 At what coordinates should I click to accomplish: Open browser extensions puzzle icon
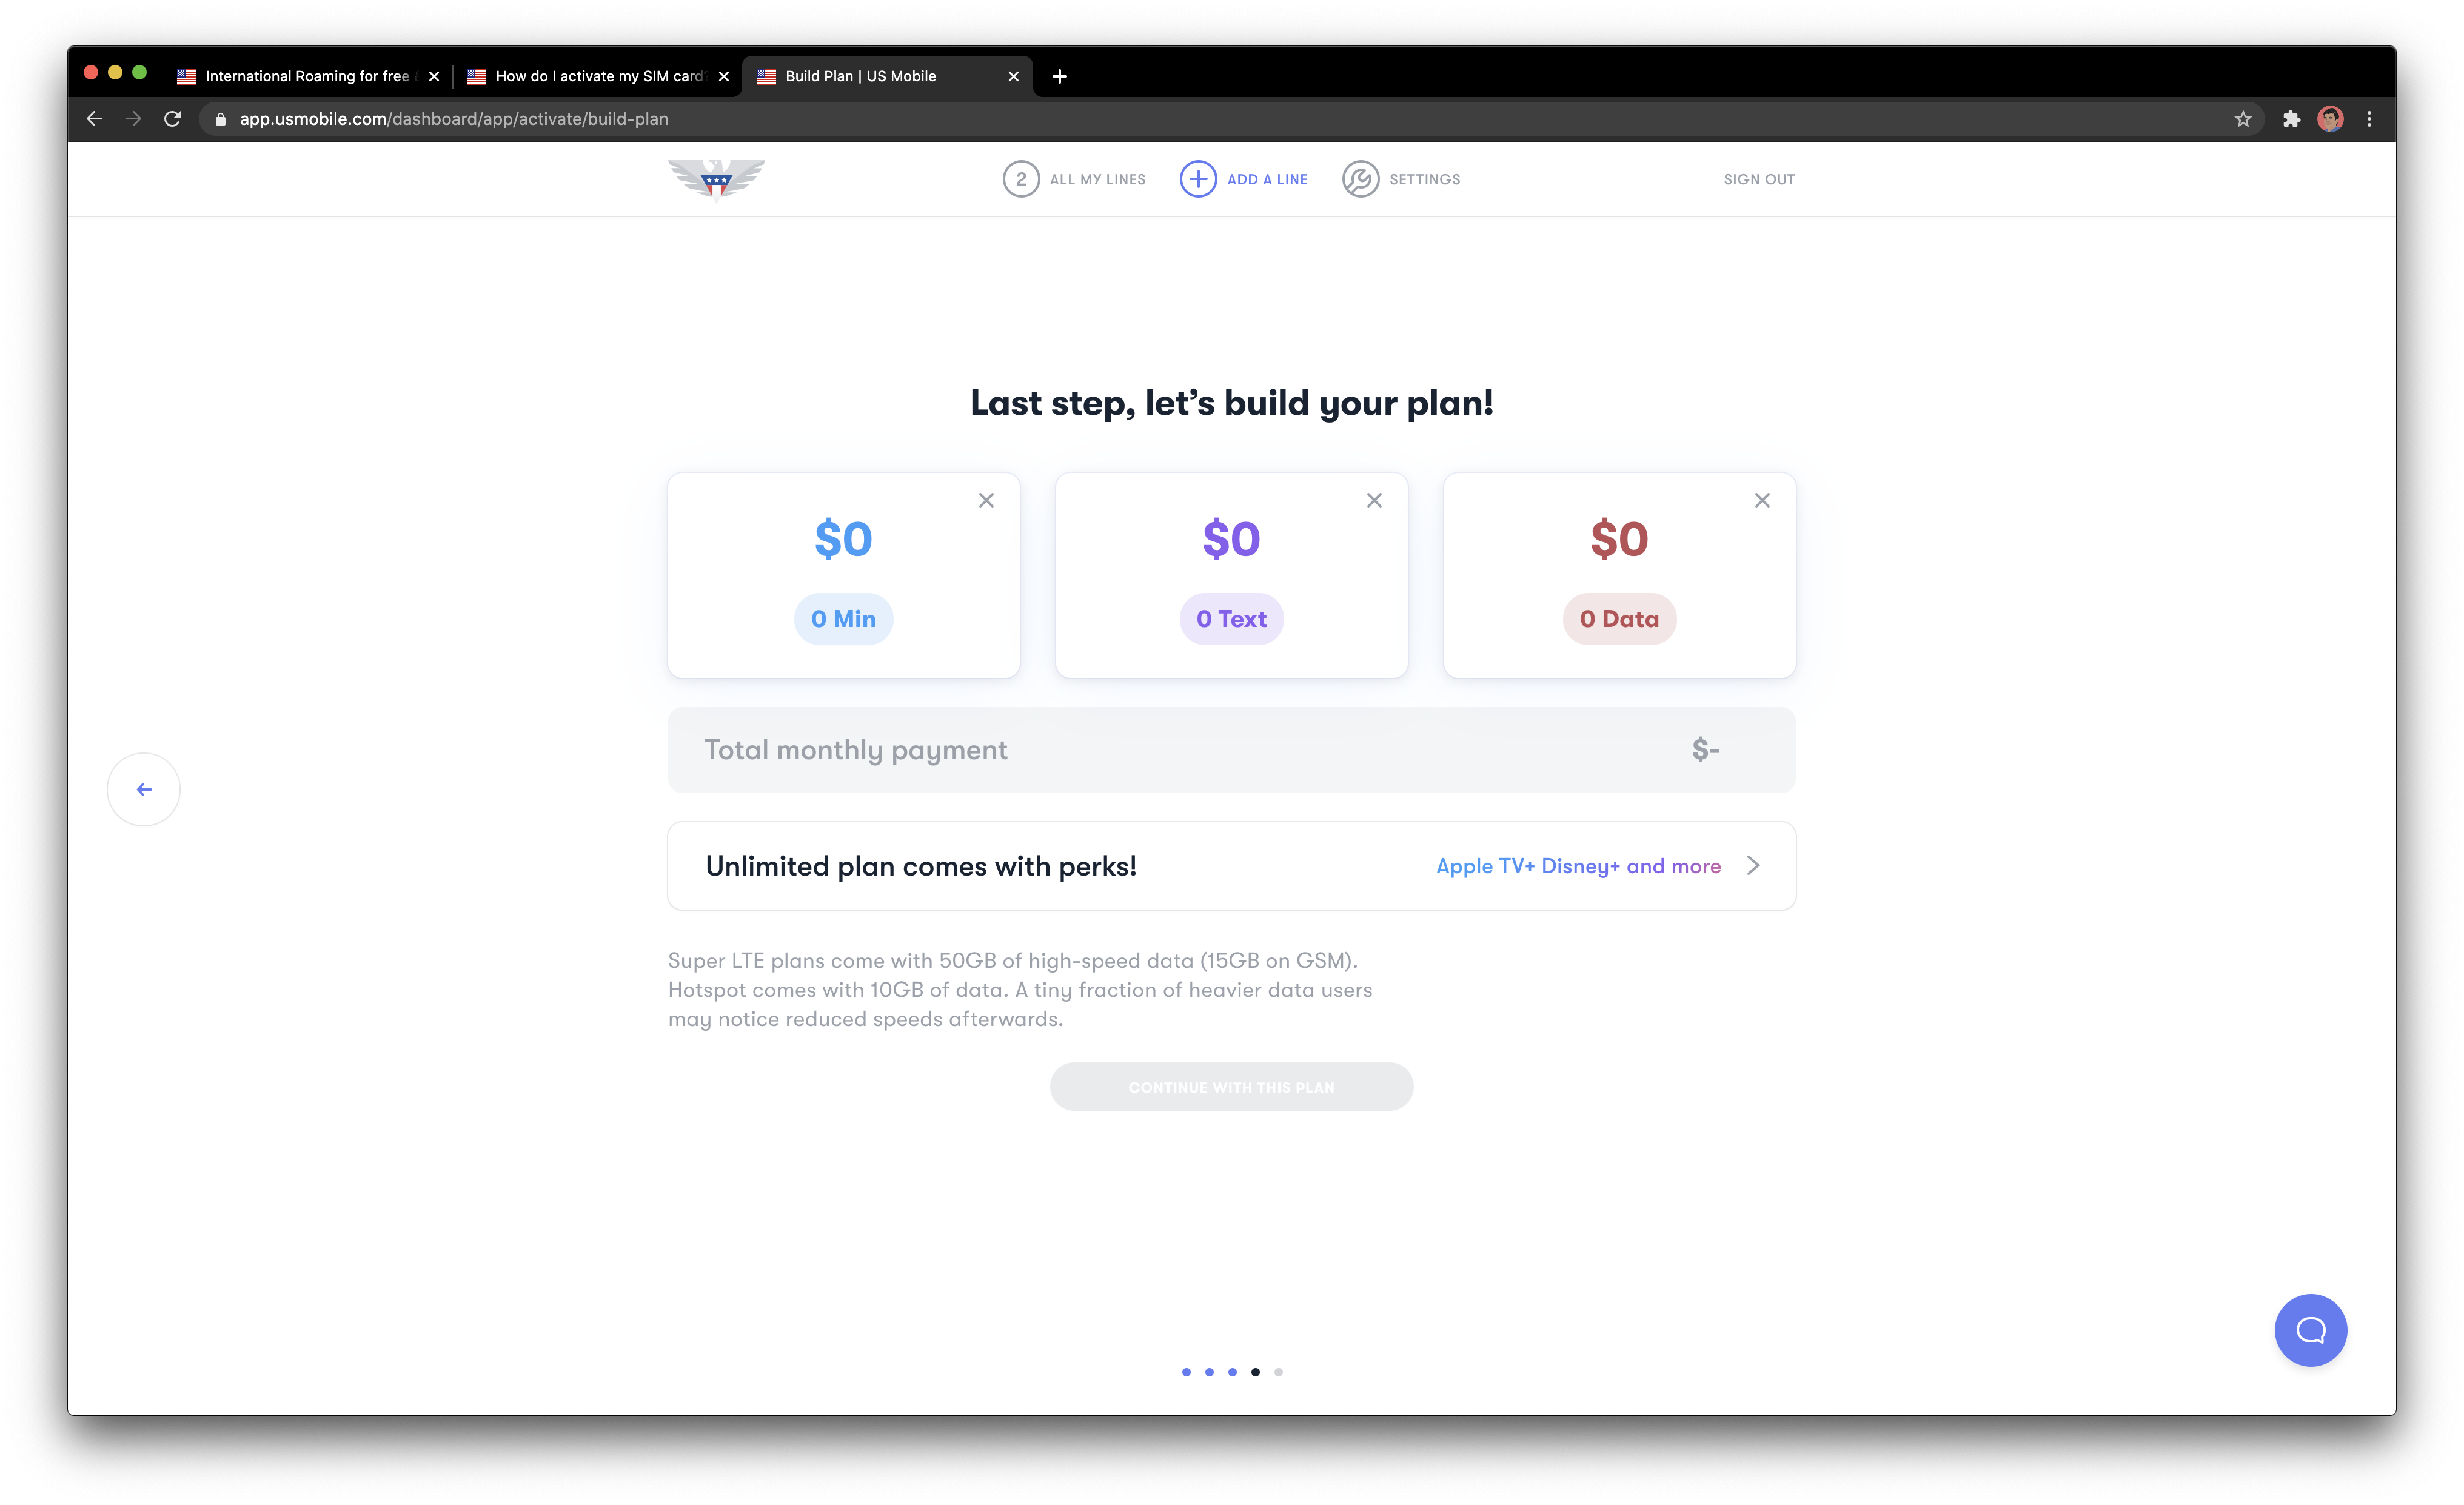pyautogui.click(x=2291, y=119)
